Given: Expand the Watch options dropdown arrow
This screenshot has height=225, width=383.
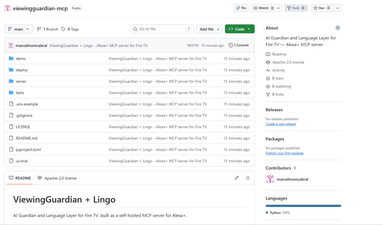Looking at the screenshot, I should pos(278,8).
